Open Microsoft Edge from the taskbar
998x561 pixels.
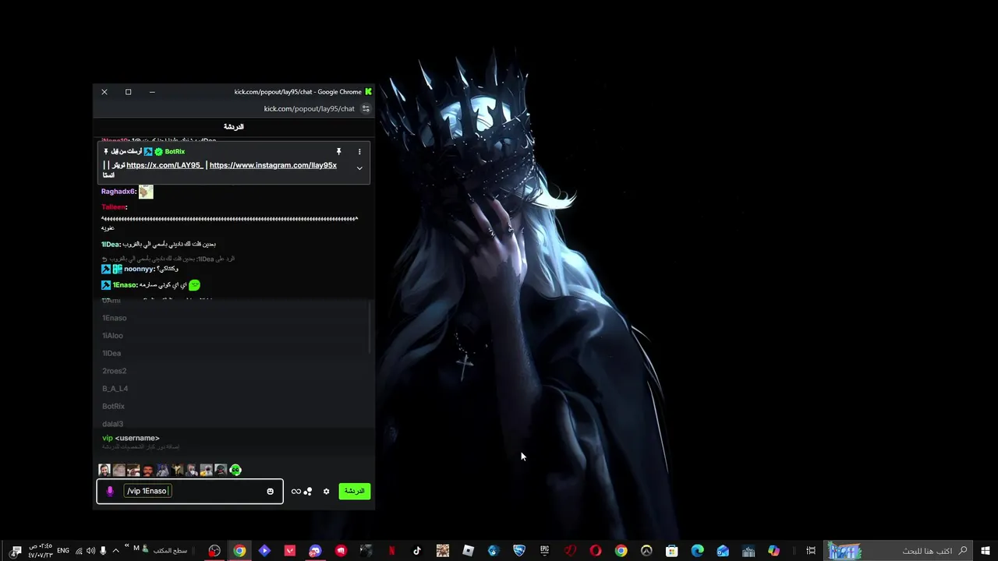coord(698,551)
